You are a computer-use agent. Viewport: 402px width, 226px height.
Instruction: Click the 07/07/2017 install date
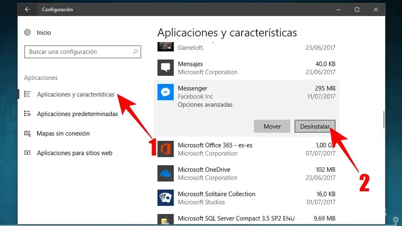pos(321,153)
